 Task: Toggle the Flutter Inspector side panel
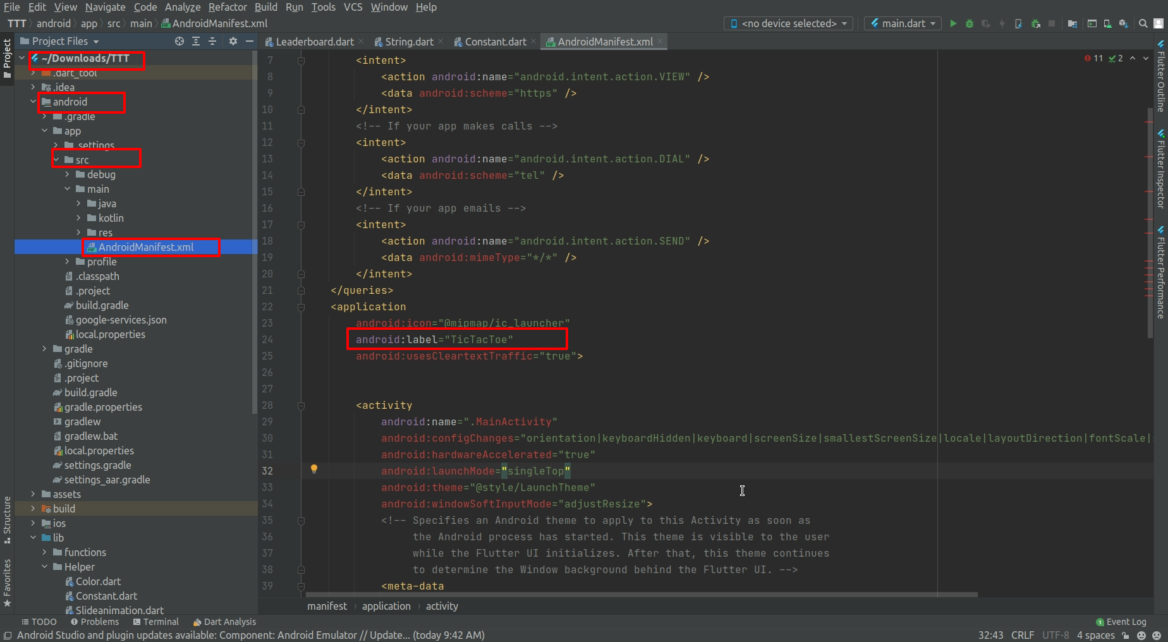[x=1161, y=169]
